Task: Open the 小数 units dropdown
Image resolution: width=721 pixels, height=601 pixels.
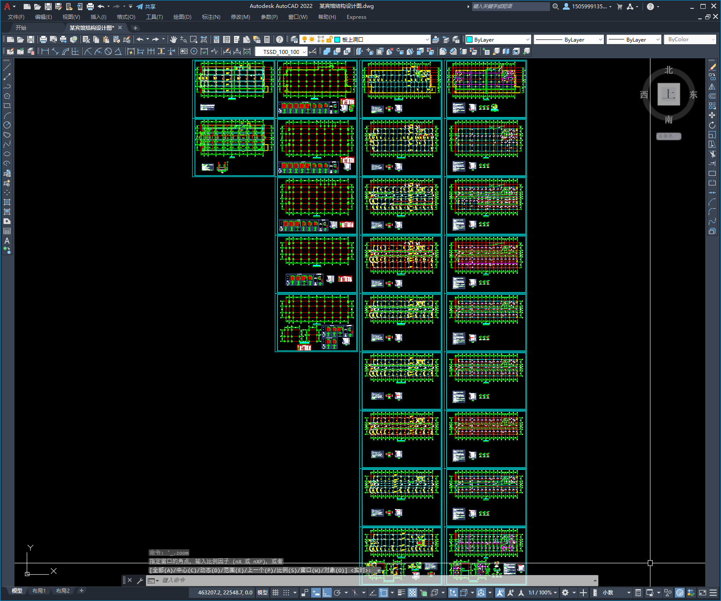Action: pyautogui.click(x=617, y=593)
